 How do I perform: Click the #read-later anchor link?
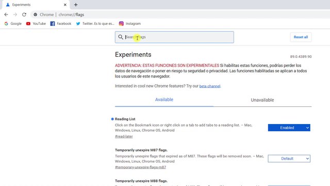[124, 136]
